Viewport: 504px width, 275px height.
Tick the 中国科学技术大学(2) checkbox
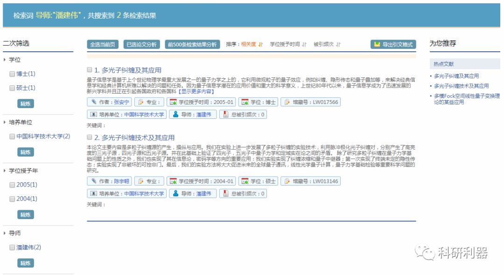[x=12, y=137]
